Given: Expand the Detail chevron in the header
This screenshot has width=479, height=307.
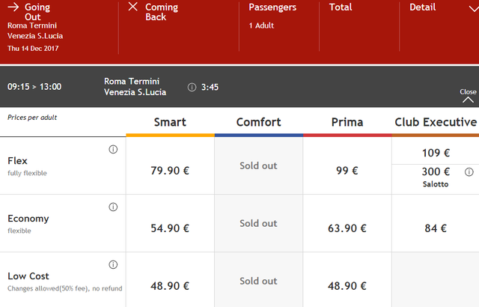Looking at the screenshot, I should pyautogui.click(x=474, y=8).
